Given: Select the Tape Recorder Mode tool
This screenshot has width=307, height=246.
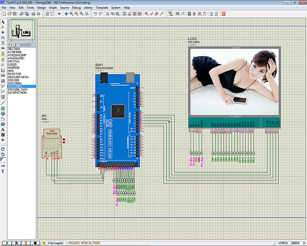Looking at the screenshot, I should [x=3, y=75].
